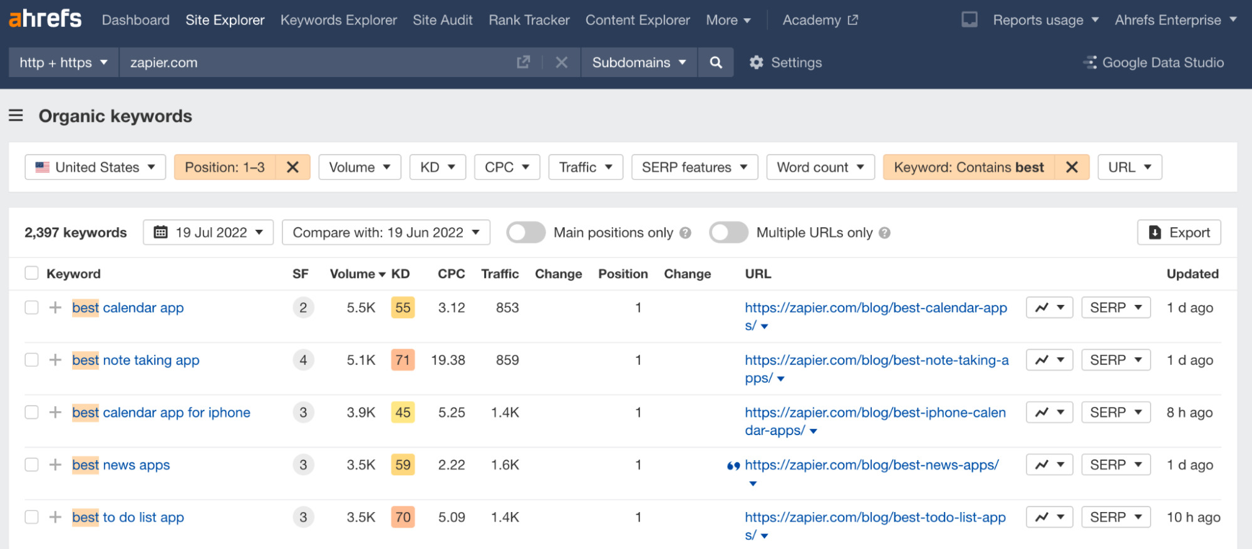This screenshot has width=1252, height=549.
Task: Remove the Position 1–3 filter
Action: click(292, 167)
